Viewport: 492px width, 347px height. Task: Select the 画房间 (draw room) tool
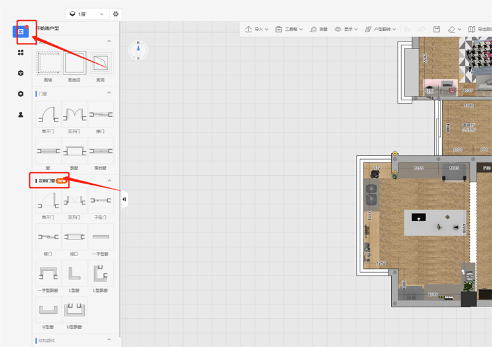tap(74, 63)
